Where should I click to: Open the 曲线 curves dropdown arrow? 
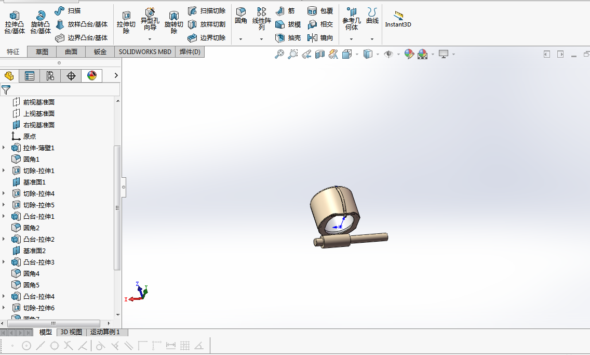[x=372, y=39]
